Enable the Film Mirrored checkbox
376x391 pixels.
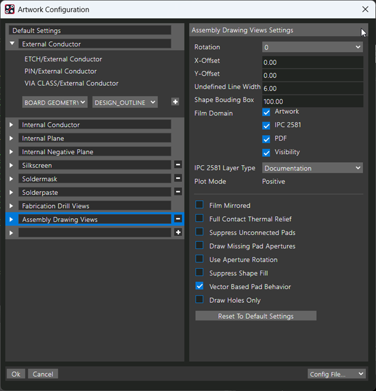pyautogui.click(x=199, y=205)
